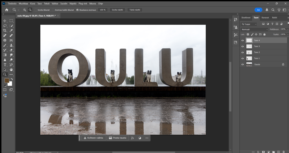Click the brown foreground color swatch
Viewport: 289px width, 153px height.
tap(7, 80)
